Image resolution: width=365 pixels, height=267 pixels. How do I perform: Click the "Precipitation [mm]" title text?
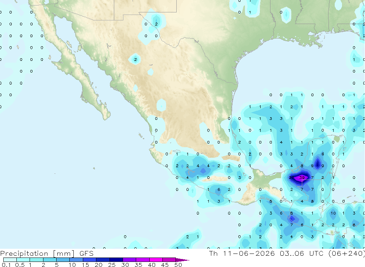point(37,254)
